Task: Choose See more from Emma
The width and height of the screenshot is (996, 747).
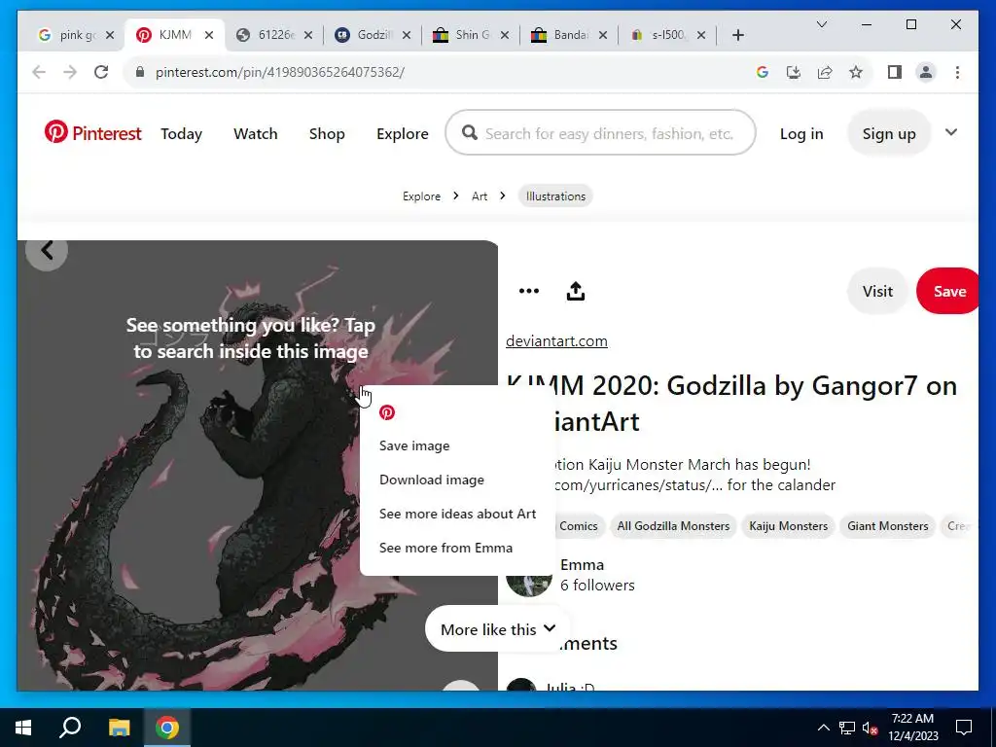Action: 445,548
